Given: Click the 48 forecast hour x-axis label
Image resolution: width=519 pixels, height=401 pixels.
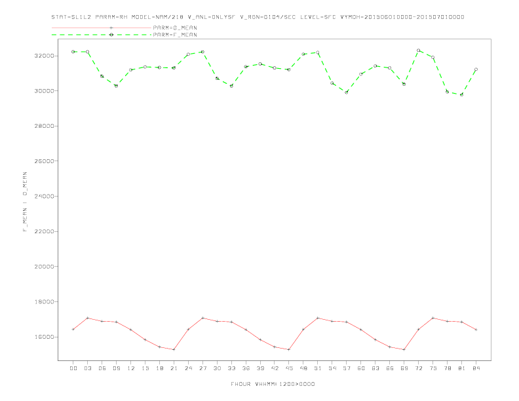Looking at the screenshot, I should (x=303, y=368).
